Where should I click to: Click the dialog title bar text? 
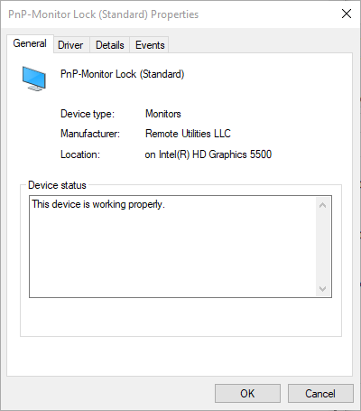pyautogui.click(x=104, y=14)
